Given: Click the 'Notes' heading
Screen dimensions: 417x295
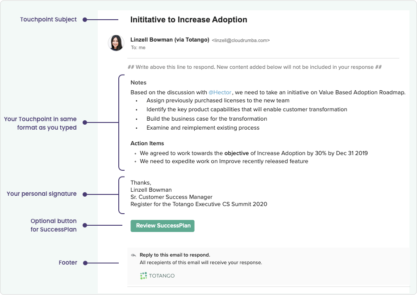Looking at the screenshot, I should [x=138, y=83].
